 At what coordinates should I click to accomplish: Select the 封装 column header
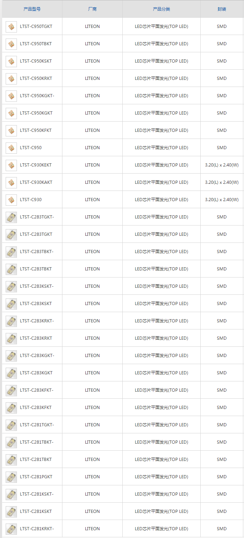pyautogui.click(x=221, y=9)
